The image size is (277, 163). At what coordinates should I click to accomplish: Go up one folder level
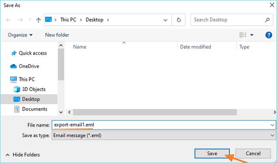click(38, 19)
